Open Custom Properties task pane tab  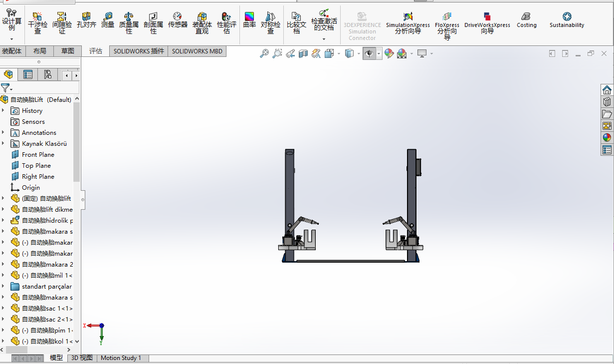tap(607, 150)
